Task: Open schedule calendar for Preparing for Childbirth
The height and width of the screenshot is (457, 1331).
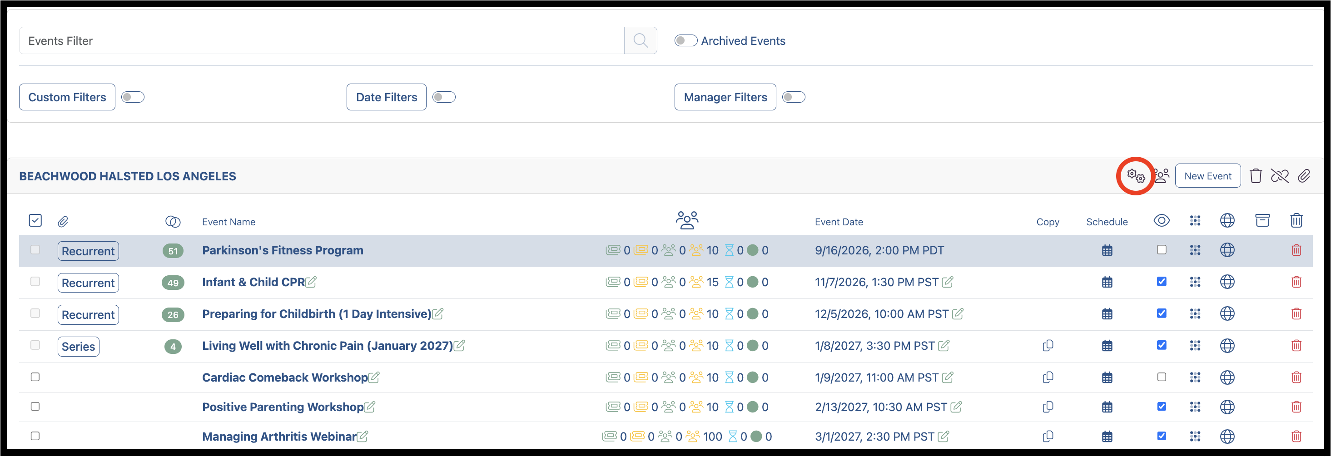Action: (x=1107, y=314)
